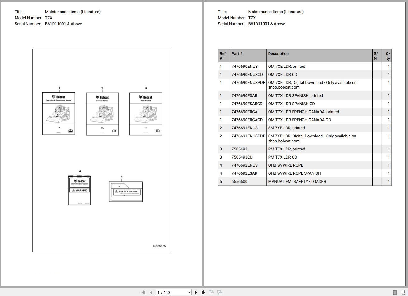
Task: Select part number 7476690ENUS
Action: [x=245, y=67]
